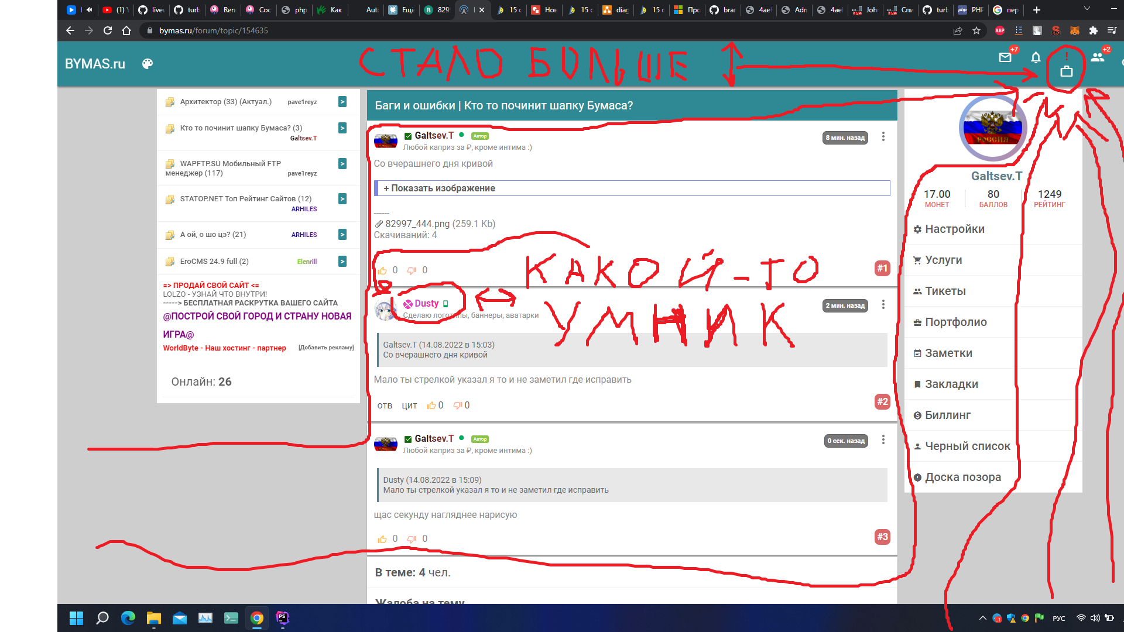Screen dimensions: 1124x632
Task: Open the mail messages icon
Action: [1005, 57]
